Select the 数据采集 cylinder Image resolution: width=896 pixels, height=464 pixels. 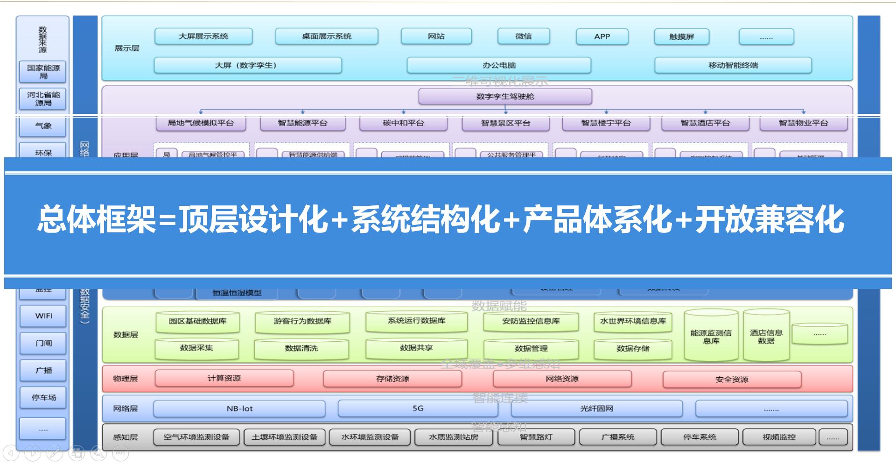click(196, 349)
